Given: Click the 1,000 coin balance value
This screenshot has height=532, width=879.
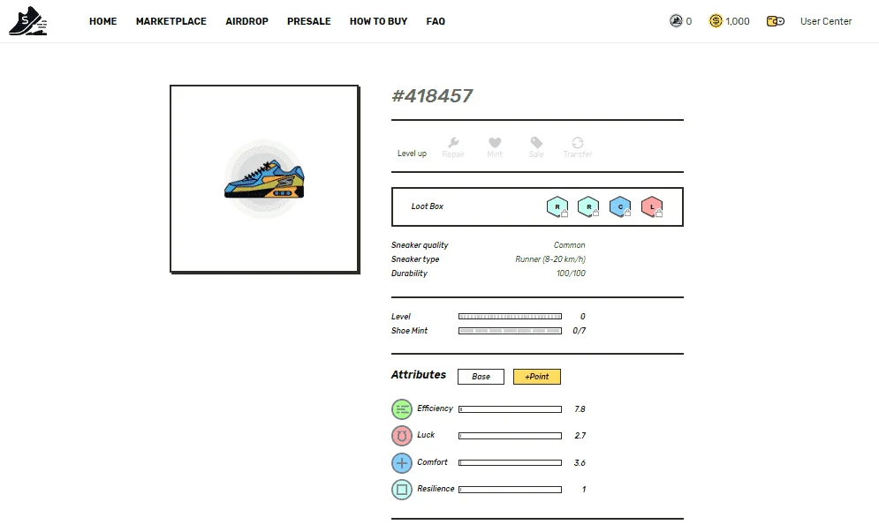Looking at the screenshot, I should coord(737,21).
